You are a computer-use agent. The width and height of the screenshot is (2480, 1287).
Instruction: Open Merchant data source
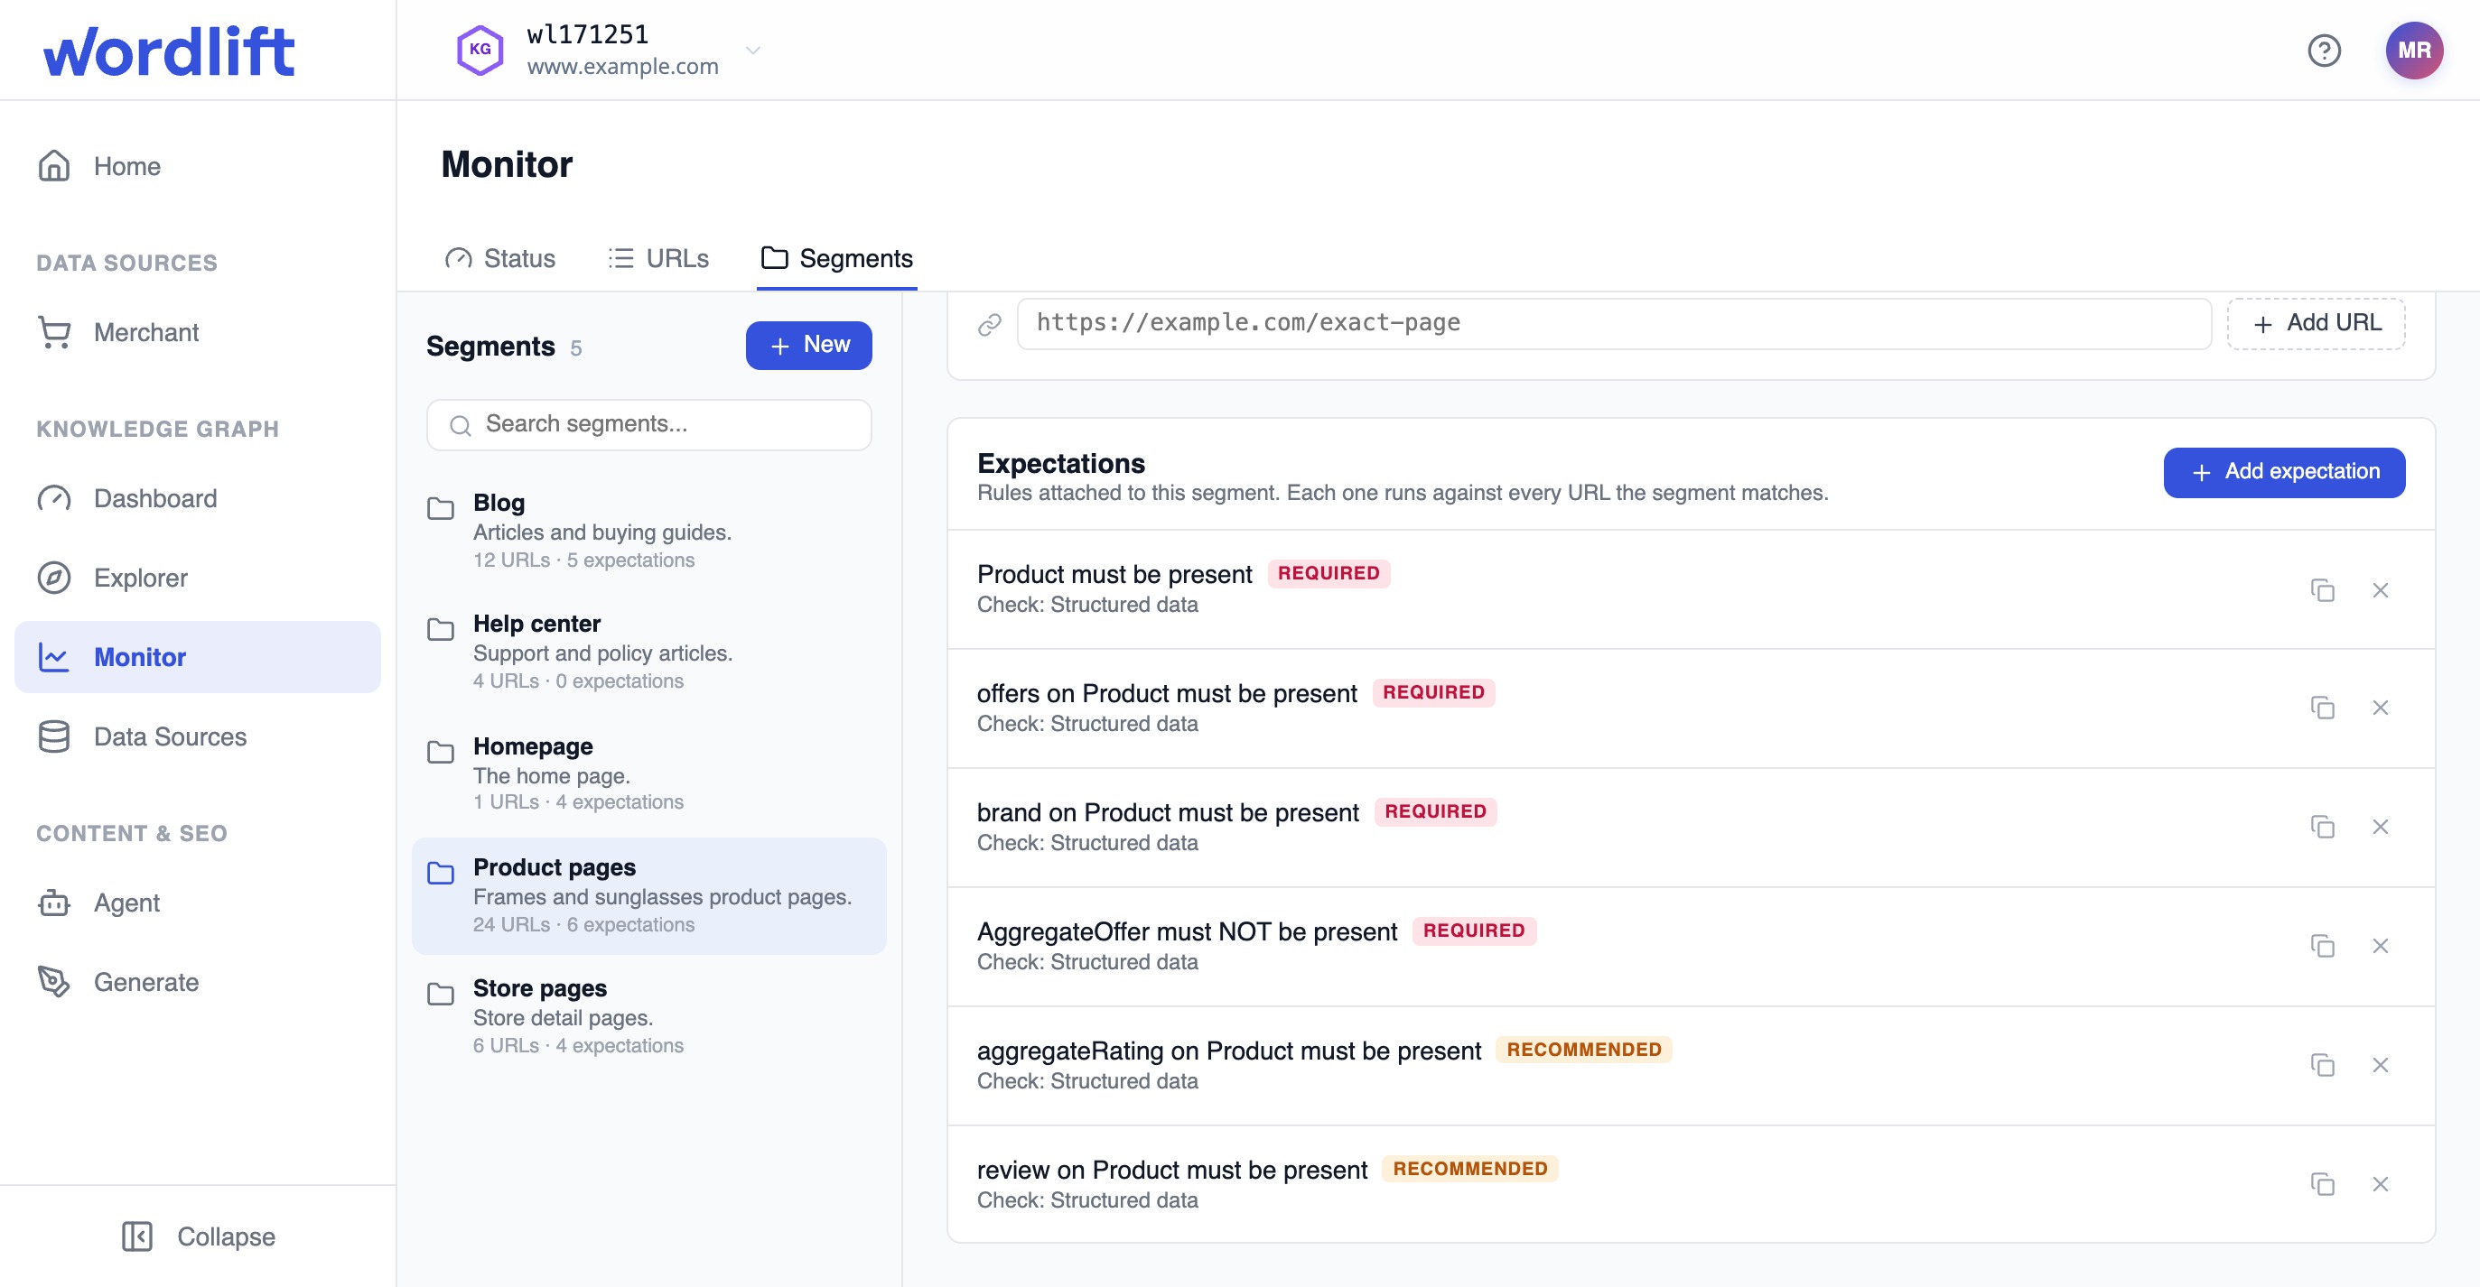point(198,333)
